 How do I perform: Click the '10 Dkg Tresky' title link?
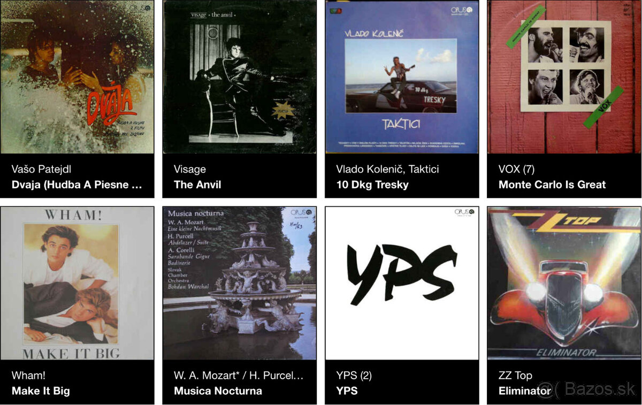point(372,185)
